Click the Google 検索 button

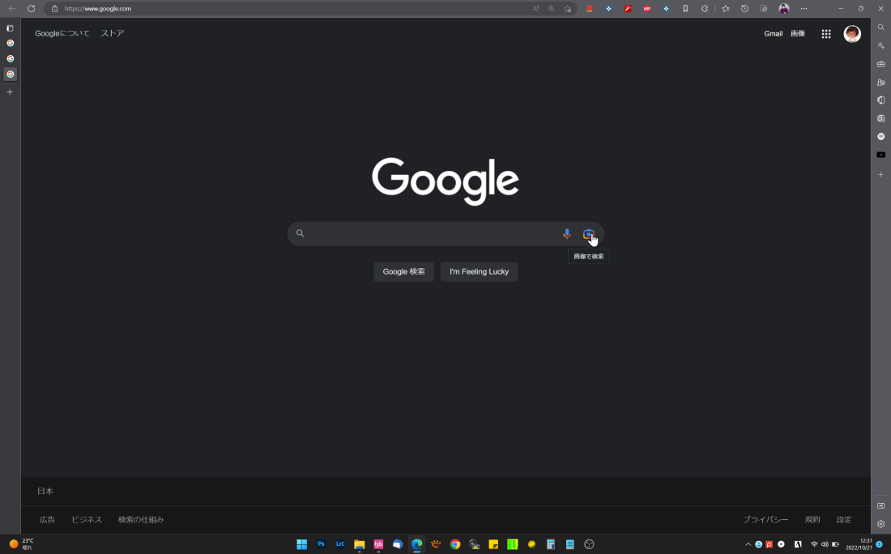coord(403,271)
